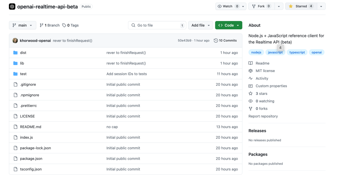Image resolution: width=344 pixels, height=176 pixels.
Task: Open the Add file dropdown
Action: (x=201, y=25)
